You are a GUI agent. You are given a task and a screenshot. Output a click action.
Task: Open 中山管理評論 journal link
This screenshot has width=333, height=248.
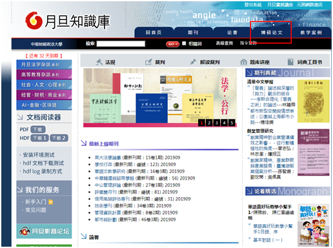click(x=108, y=185)
